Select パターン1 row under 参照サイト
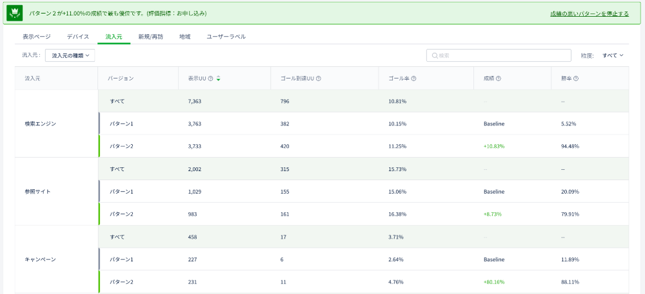645x294 pixels. (363, 192)
